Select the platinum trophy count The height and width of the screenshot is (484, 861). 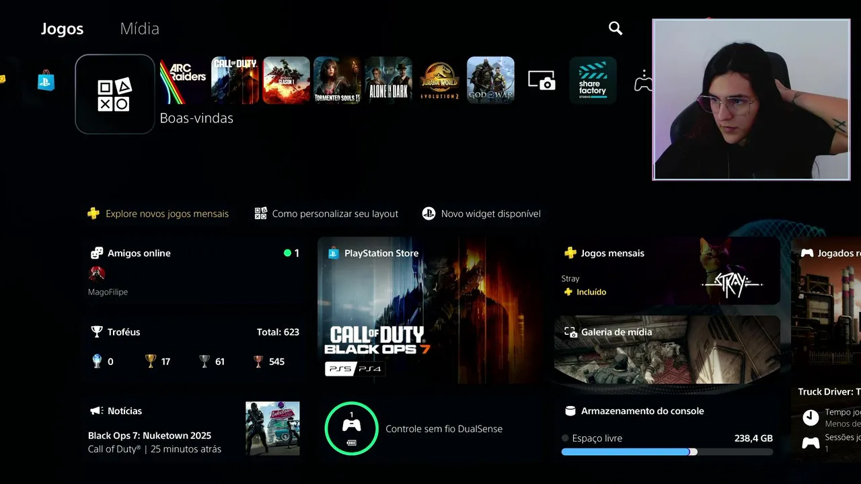(102, 362)
